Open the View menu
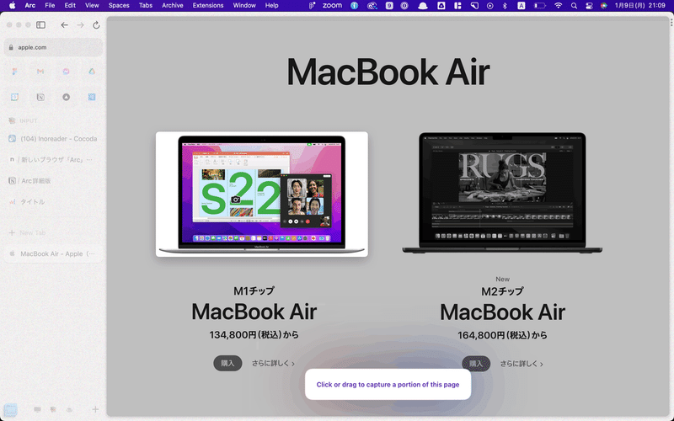This screenshot has height=421, width=674. point(92,6)
